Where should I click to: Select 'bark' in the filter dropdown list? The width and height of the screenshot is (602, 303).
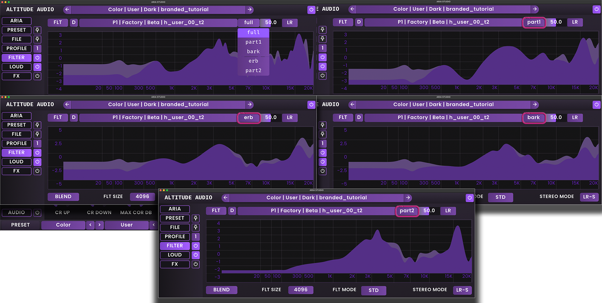253,52
